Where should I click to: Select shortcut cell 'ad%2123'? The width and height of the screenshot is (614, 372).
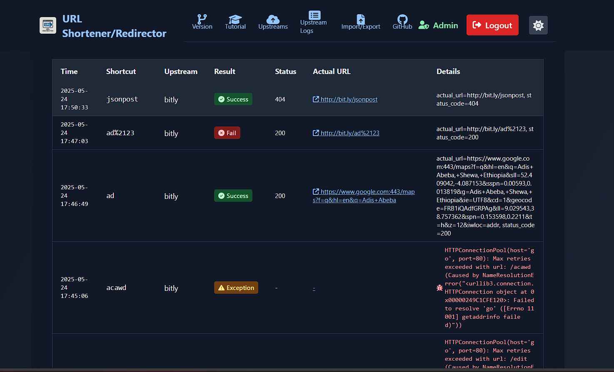[120, 133]
